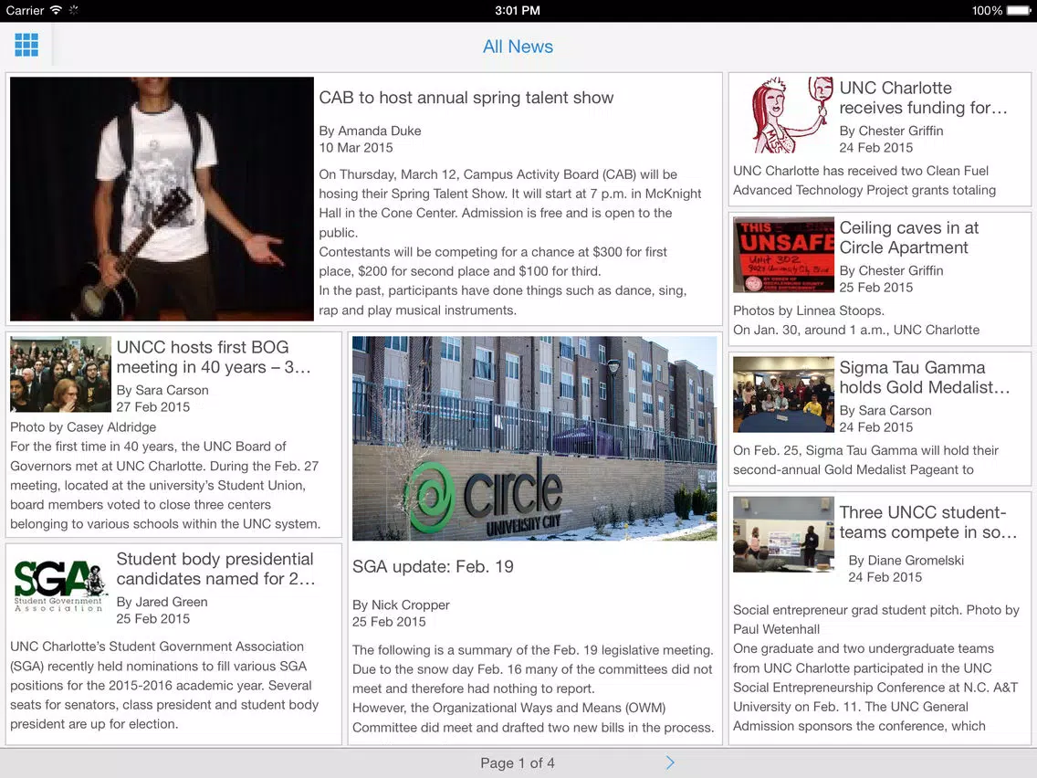Open the student pitch presentation thumbnail
The height and width of the screenshot is (778, 1037).
coord(784,534)
